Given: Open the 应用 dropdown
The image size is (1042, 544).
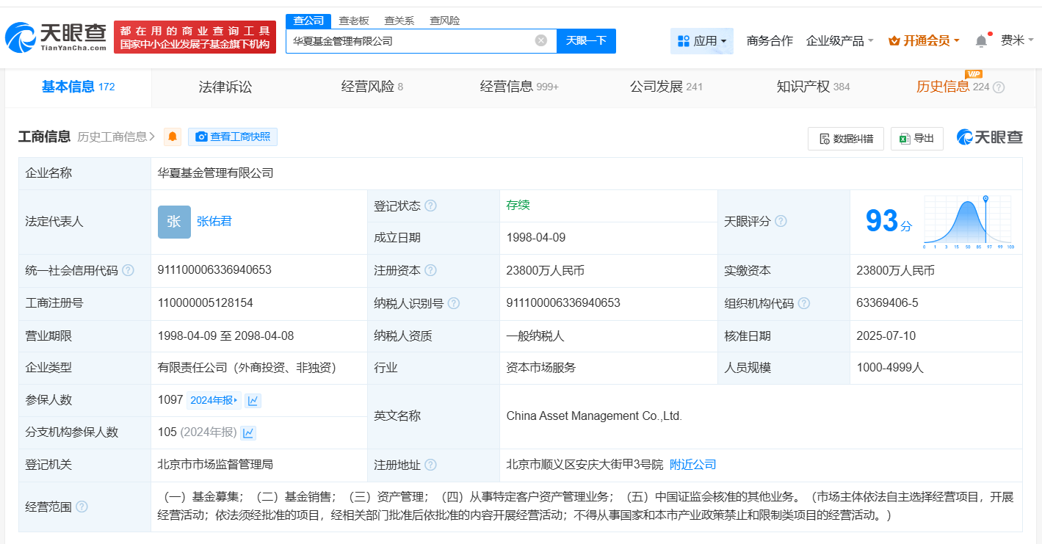Looking at the screenshot, I should [x=702, y=41].
